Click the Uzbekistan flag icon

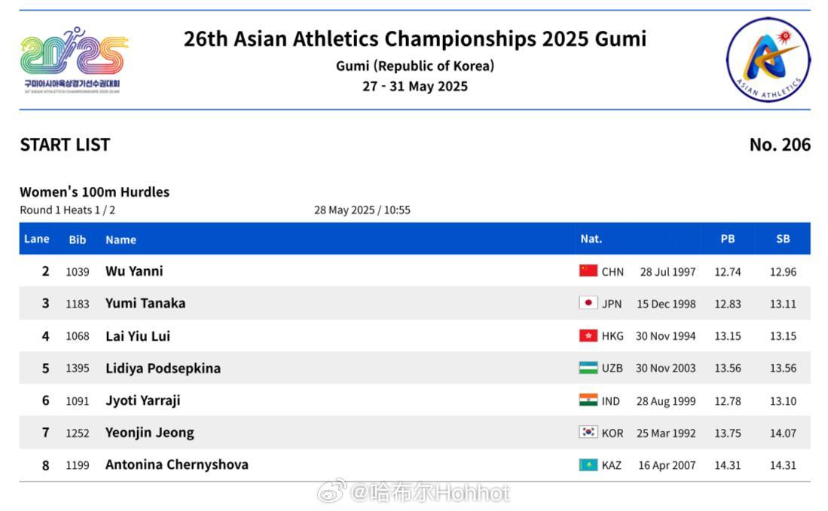(588, 368)
